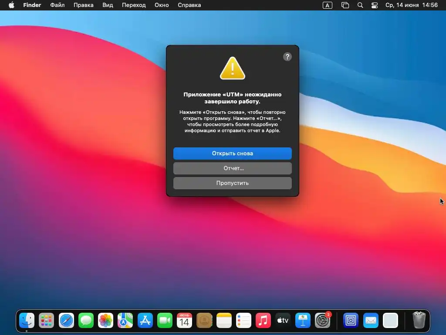The width and height of the screenshot is (446, 335).
Task: Click the date and time in menu bar
Action: 411,5
